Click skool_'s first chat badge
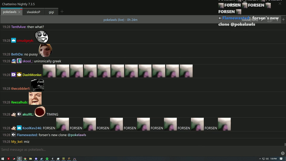Viewport: 286px width, 161px height. tap(13, 61)
